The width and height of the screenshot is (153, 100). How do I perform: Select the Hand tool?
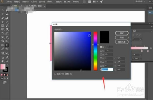click(3, 61)
